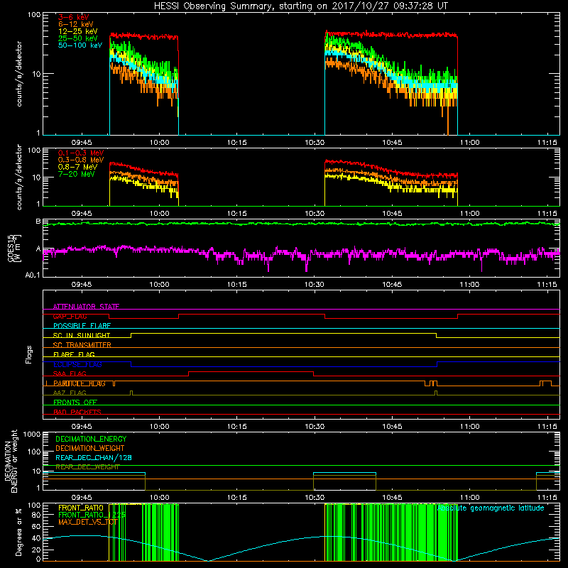Click the yellow "FRONT_RATIO" legend label

point(81,508)
